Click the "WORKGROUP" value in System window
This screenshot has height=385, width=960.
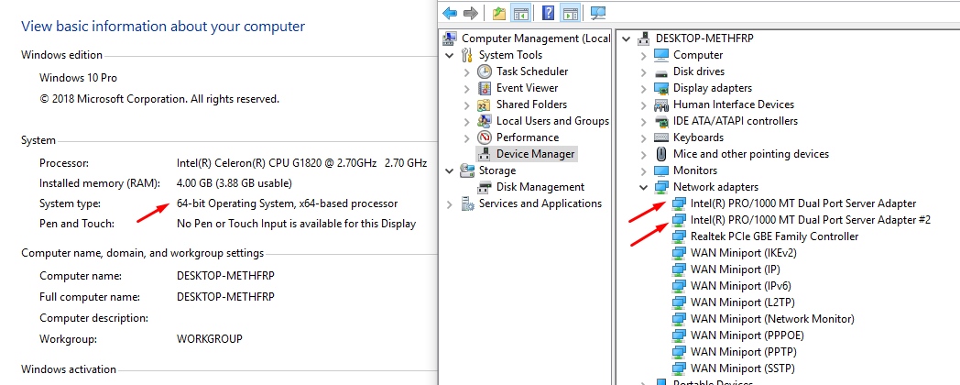point(210,338)
